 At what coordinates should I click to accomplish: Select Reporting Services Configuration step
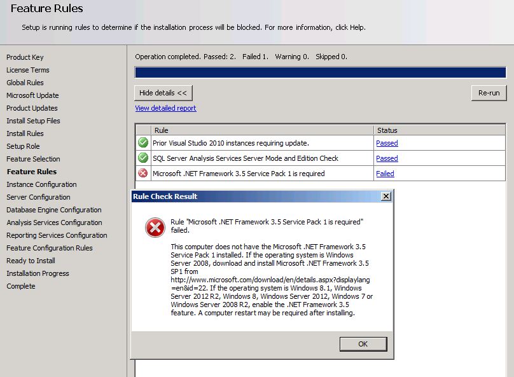57,235
